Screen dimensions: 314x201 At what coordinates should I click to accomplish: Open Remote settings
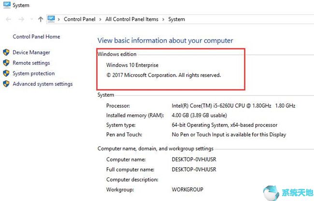click(31, 63)
